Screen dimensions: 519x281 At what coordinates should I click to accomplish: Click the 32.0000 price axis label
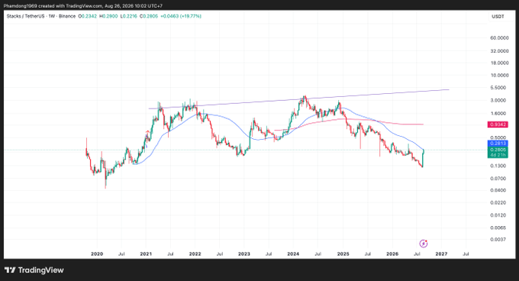499,51
